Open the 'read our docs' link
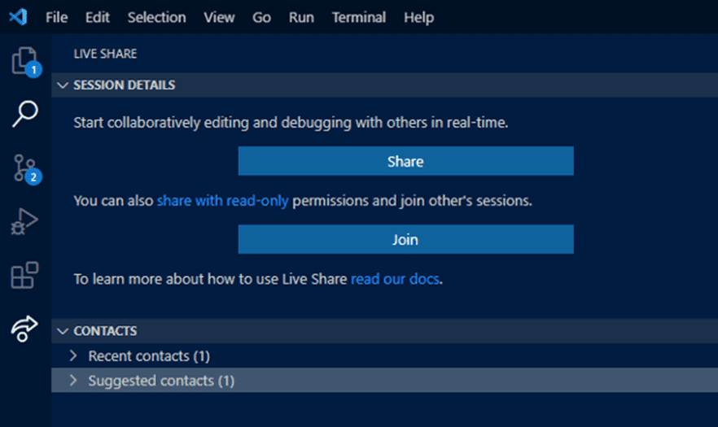 (395, 279)
